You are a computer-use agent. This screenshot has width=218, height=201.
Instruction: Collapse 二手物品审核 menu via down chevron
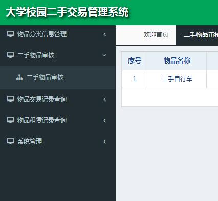[104, 55]
